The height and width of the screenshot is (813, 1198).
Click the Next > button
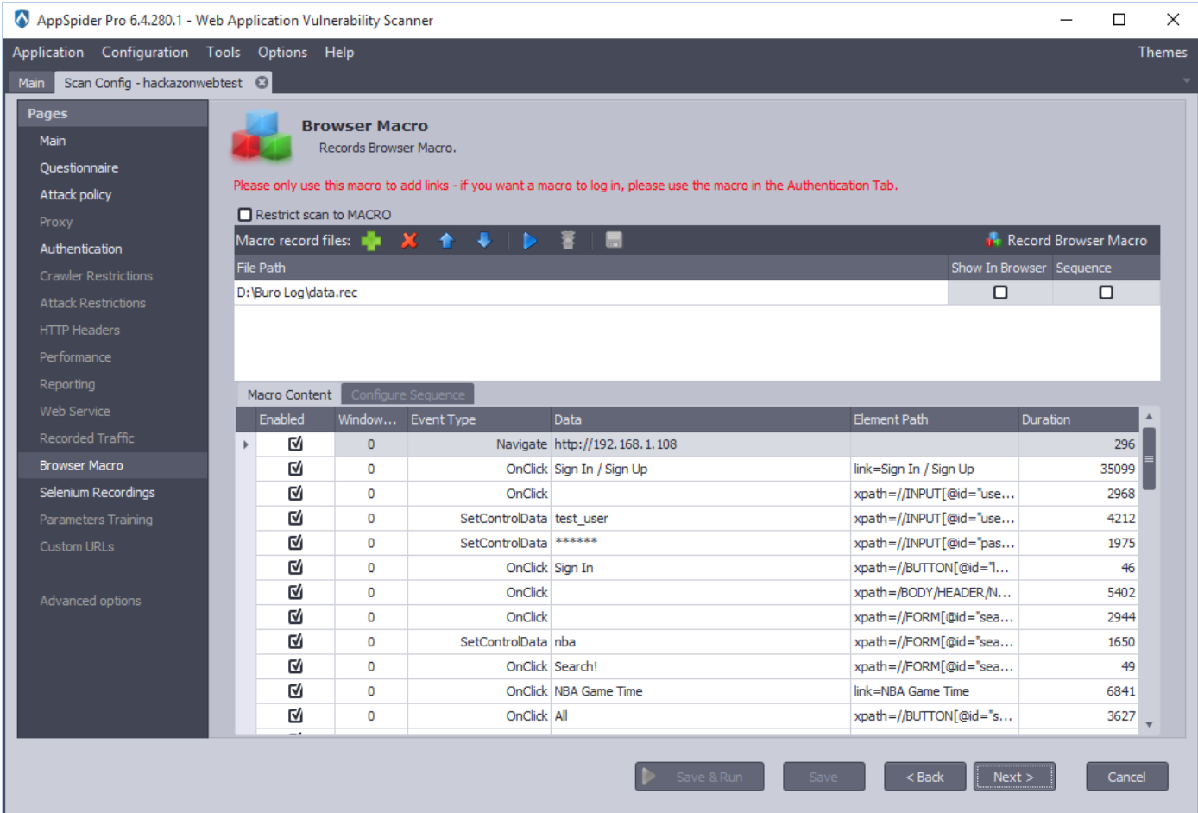[1014, 777]
